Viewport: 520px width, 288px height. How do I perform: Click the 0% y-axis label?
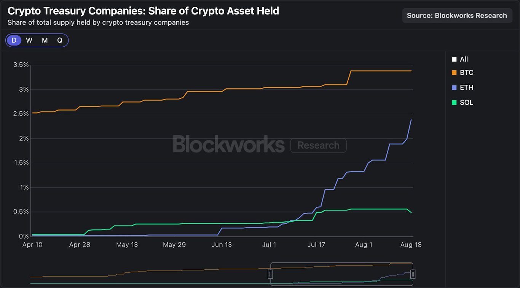[24, 237]
